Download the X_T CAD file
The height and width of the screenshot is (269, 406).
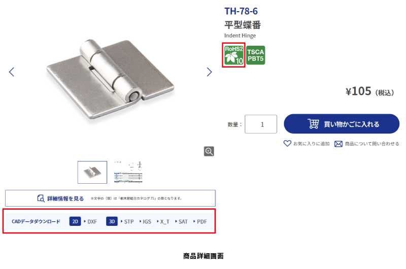(163, 222)
